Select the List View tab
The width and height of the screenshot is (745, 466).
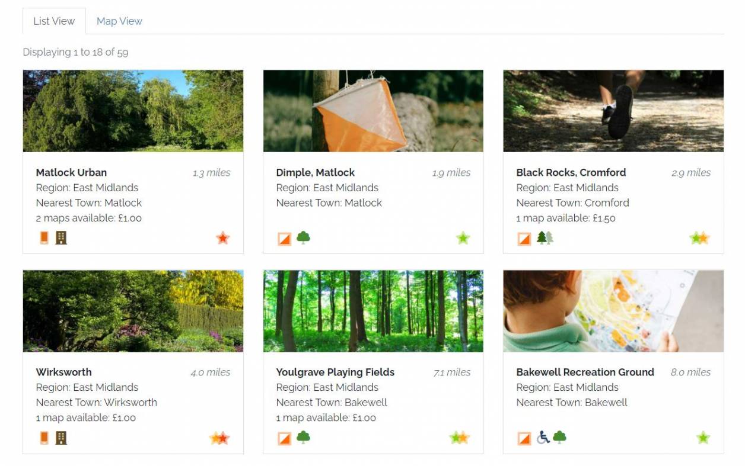54,21
